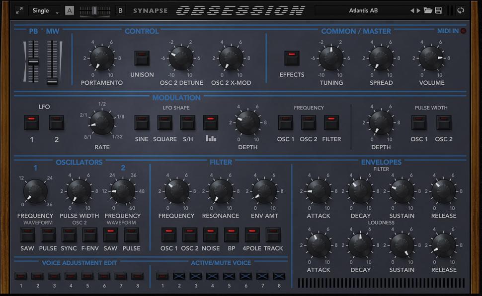Click the circular refresh icon in top bar
The image size is (482, 296).
(x=461, y=10)
